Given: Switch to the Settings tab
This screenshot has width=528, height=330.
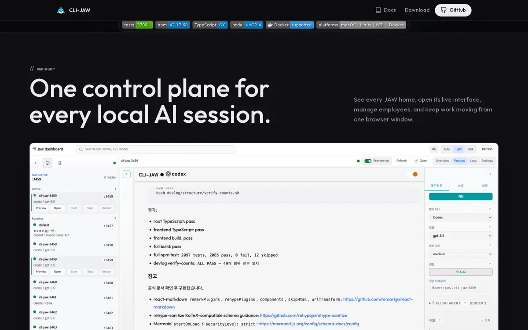Looking at the screenshot, I should pos(487,161).
